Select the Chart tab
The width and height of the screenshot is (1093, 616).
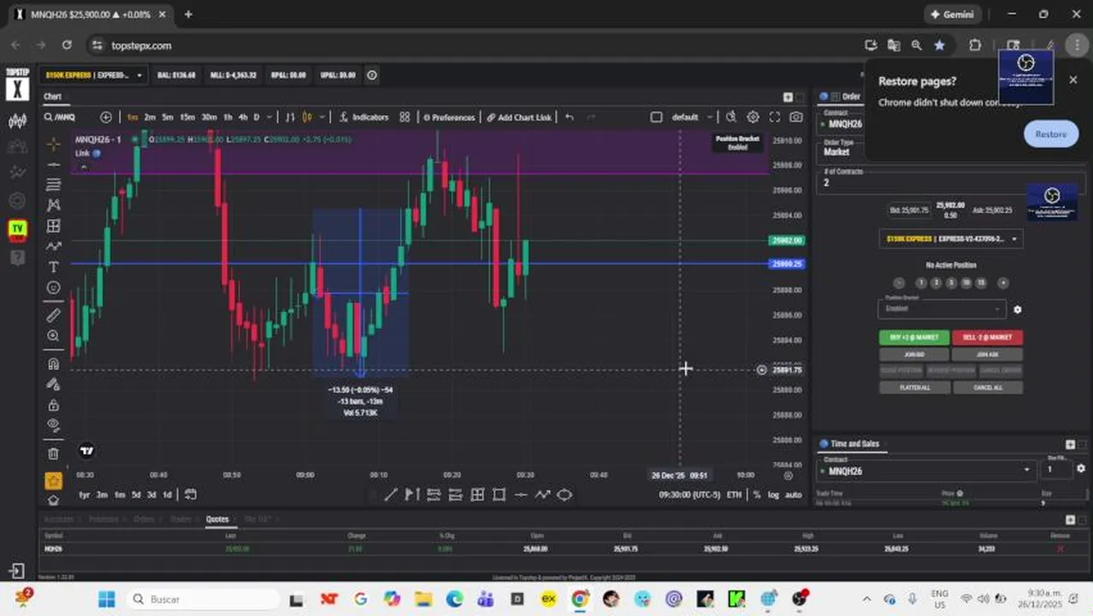53,97
